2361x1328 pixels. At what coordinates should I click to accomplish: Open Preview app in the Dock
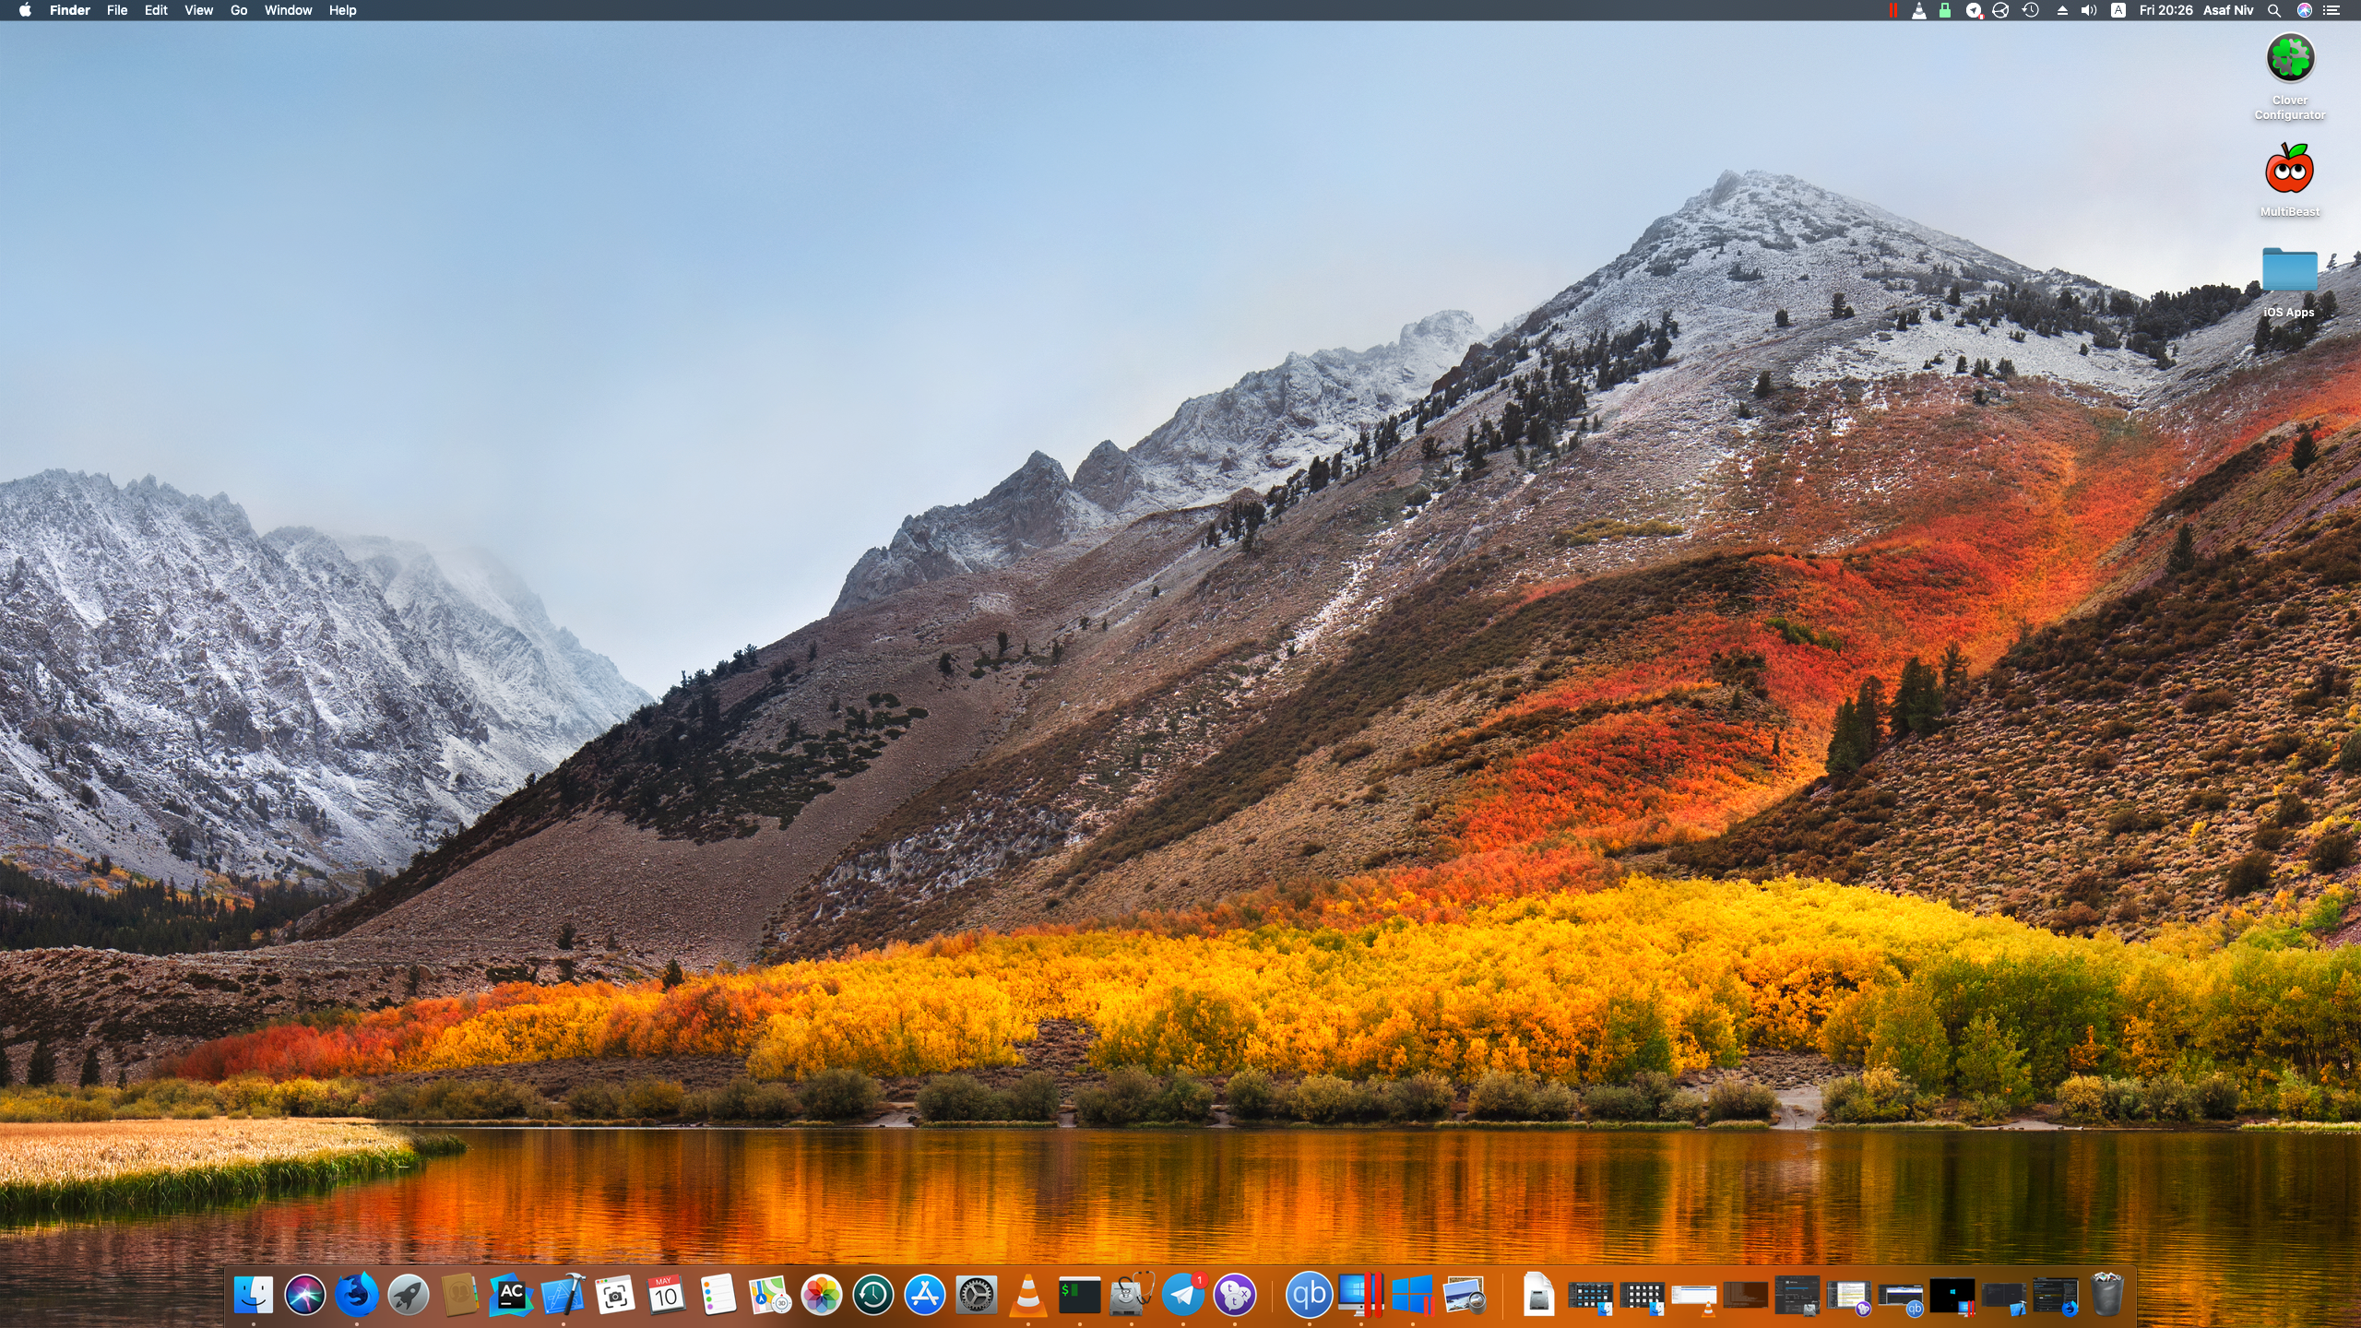(x=1464, y=1295)
